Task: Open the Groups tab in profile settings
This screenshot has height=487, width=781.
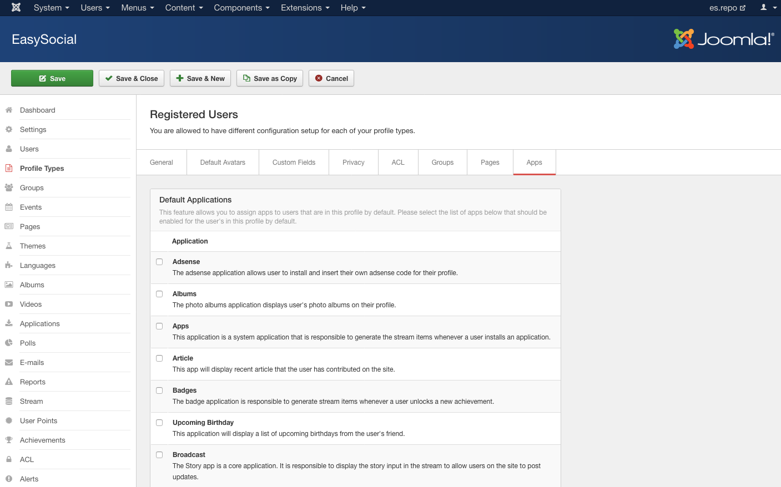Action: [x=442, y=163]
